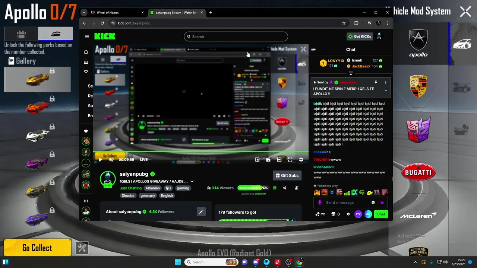Open the Browse icon in Kick sidebar
The image size is (477, 268).
pyautogui.click(x=86, y=62)
